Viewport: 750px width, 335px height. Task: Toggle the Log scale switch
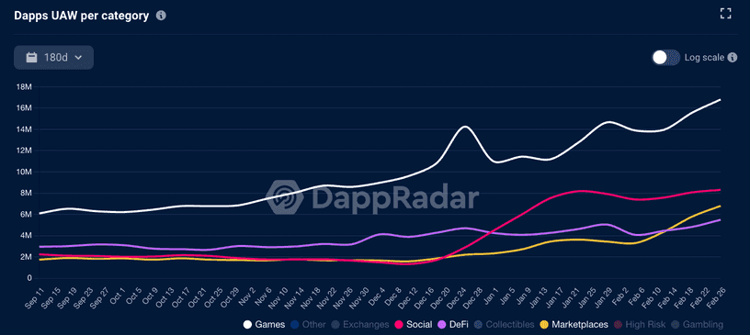click(x=665, y=57)
